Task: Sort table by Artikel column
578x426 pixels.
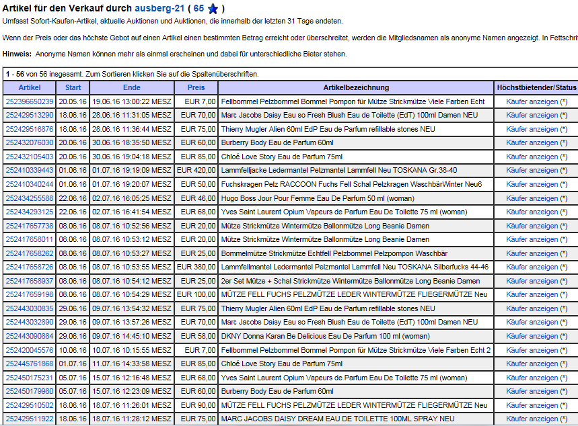Action: click(x=30, y=87)
